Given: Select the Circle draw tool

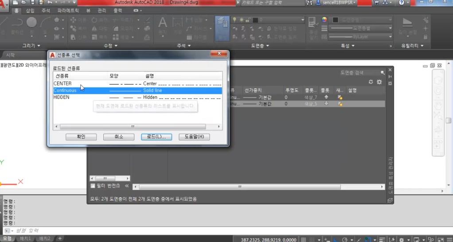Looking at the screenshot, I should tap(31, 23).
